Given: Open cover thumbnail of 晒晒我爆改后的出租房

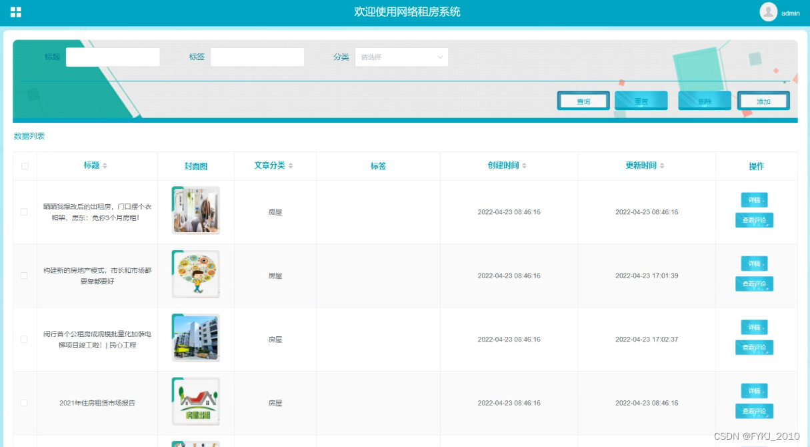Looking at the screenshot, I should (196, 211).
